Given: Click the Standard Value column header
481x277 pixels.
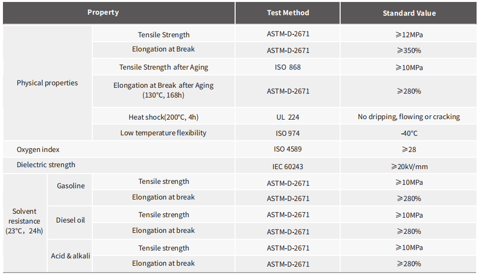Looking at the screenshot, I should click(x=408, y=13).
